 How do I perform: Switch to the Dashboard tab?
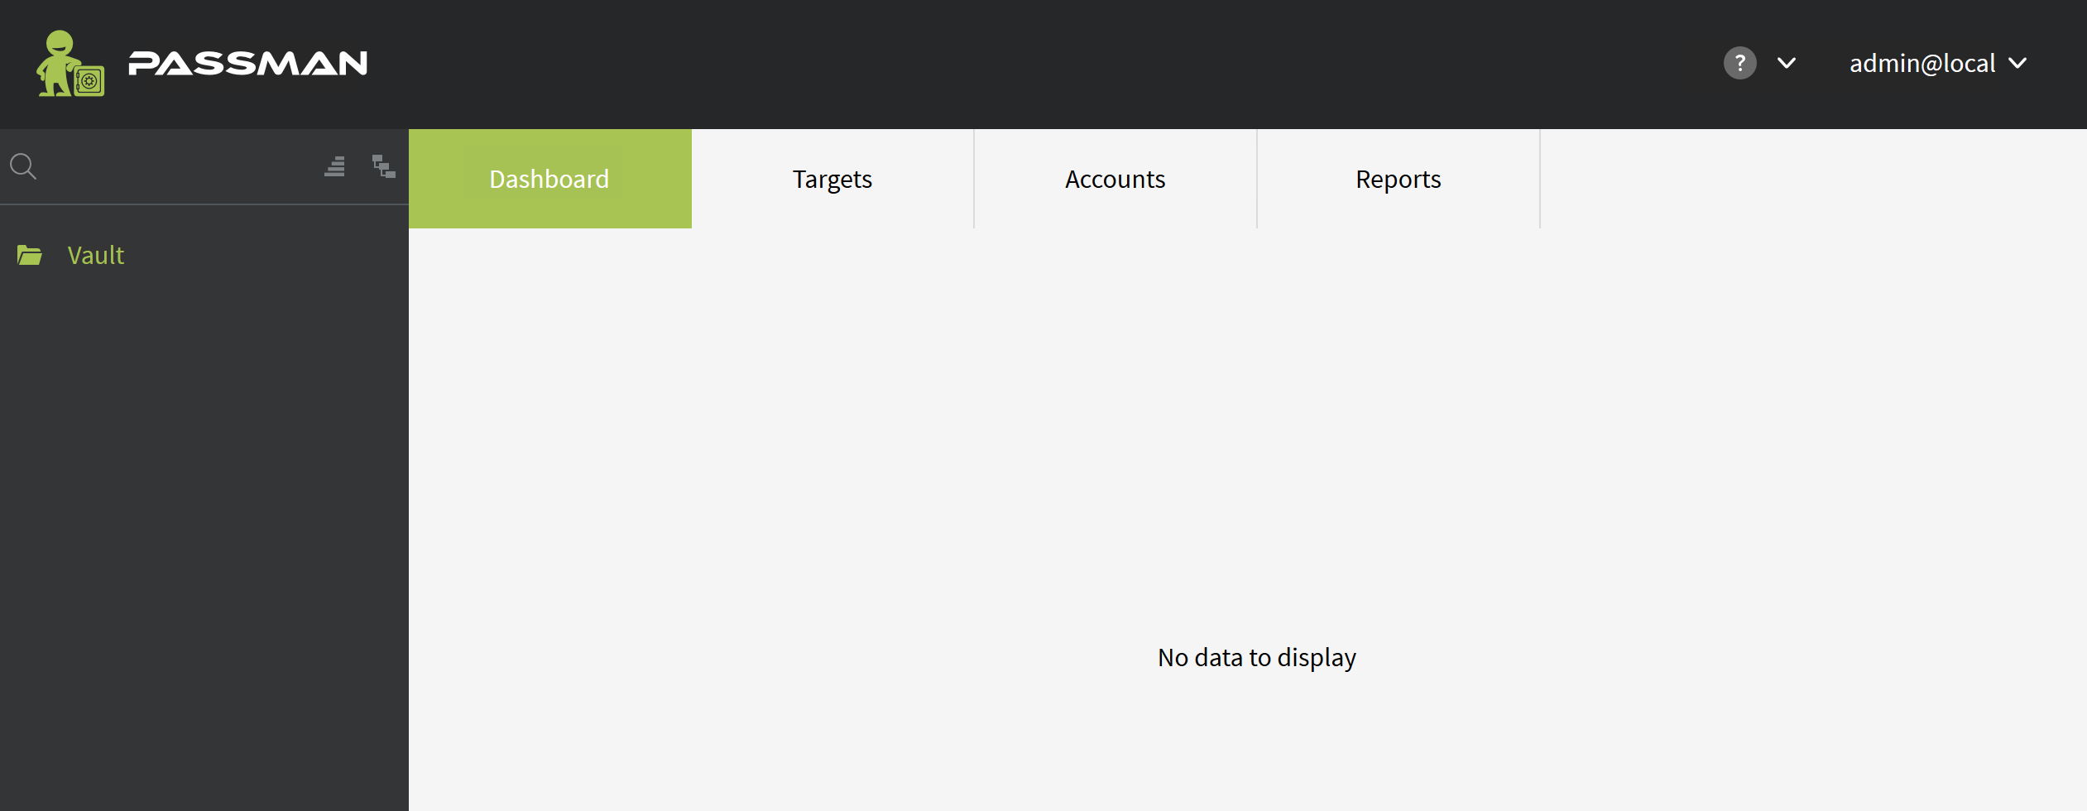coord(549,179)
